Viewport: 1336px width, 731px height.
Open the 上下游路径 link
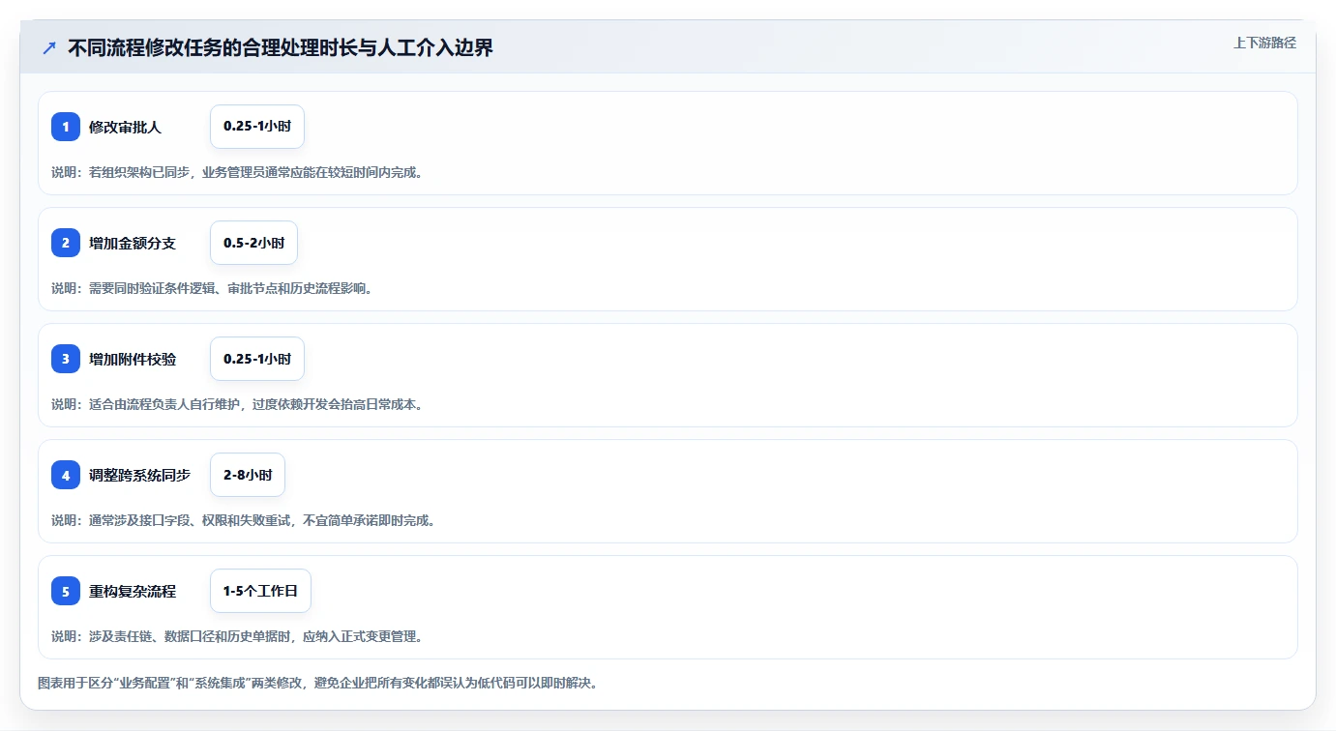[x=1264, y=43]
